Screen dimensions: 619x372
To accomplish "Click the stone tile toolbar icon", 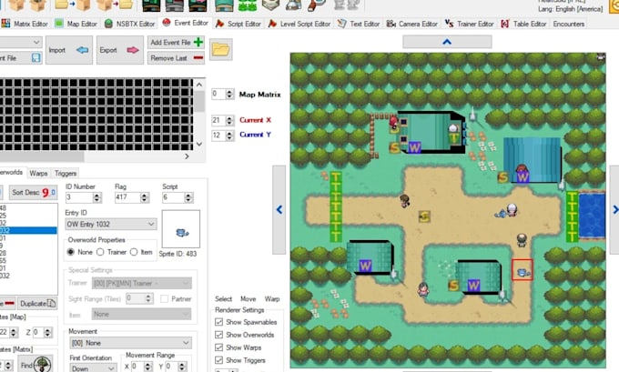I will (271, 5).
